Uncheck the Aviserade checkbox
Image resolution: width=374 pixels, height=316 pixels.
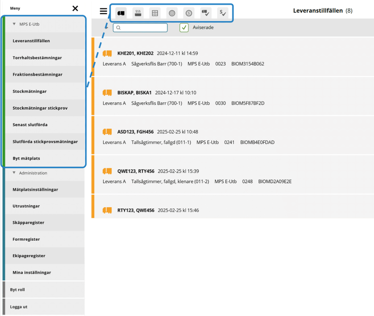click(x=184, y=27)
